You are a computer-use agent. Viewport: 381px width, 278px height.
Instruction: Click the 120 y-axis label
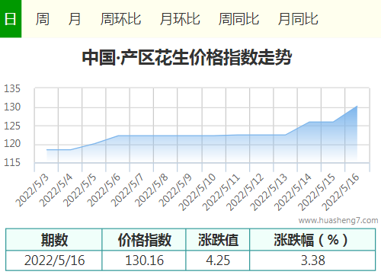[x=12, y=143]
